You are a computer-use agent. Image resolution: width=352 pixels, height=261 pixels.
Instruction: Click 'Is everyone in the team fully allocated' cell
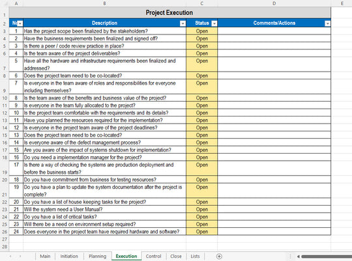pos(104,105)
